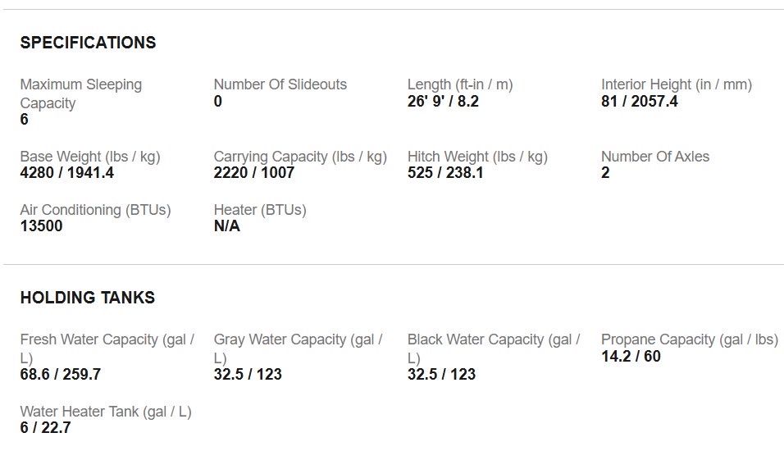The height and width of the screenshot is (451, 784).
Task: Click the water heater tank value 6 / 22.7
Action: click(x=45, y=428)
